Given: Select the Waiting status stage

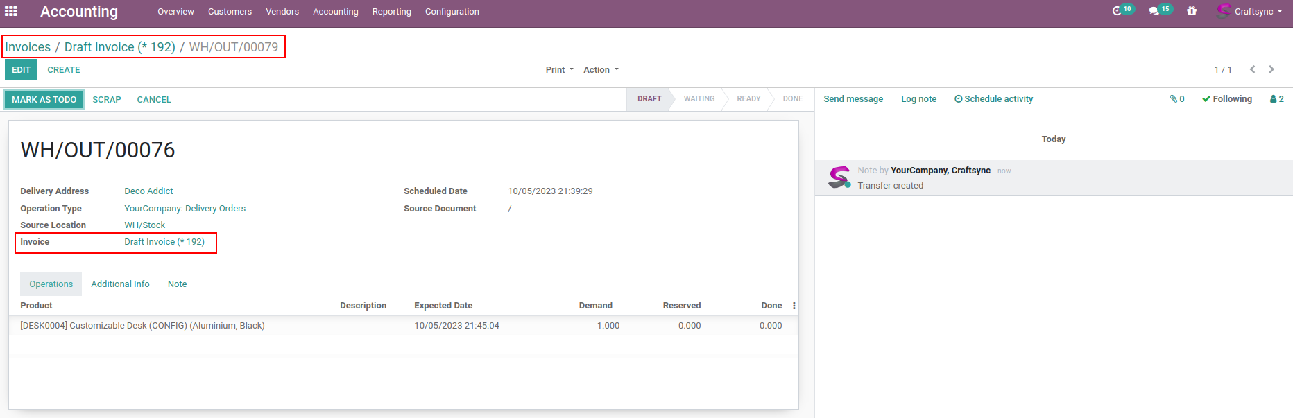Looking at the screenshot, I should click(x=699, y=99).
